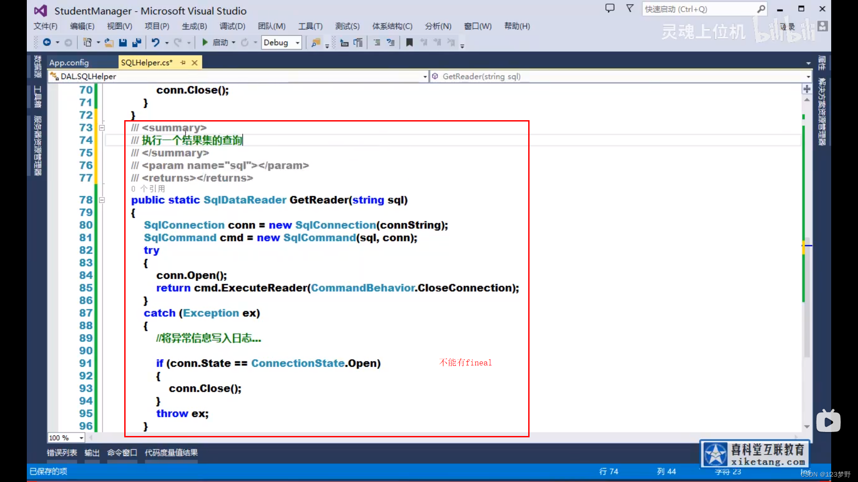Collapse the GetReader method at line 78
The height and width of the screenshot is (482, 858).
[x=102, y=200]
